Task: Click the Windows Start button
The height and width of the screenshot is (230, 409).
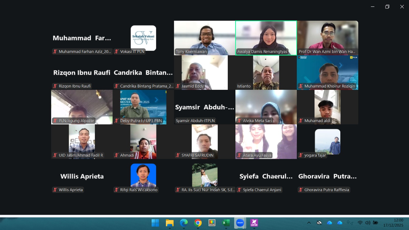Action: 155,223
